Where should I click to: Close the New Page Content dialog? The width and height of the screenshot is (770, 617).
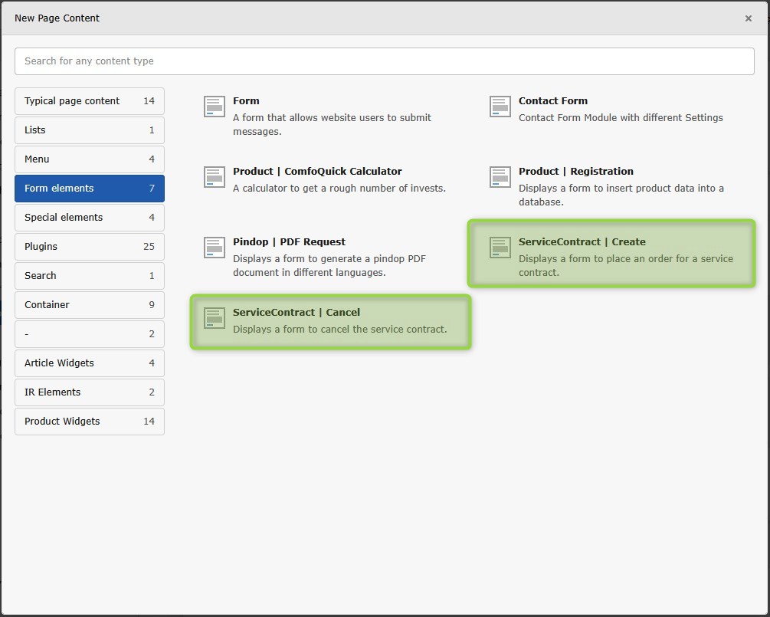[749, 18]
